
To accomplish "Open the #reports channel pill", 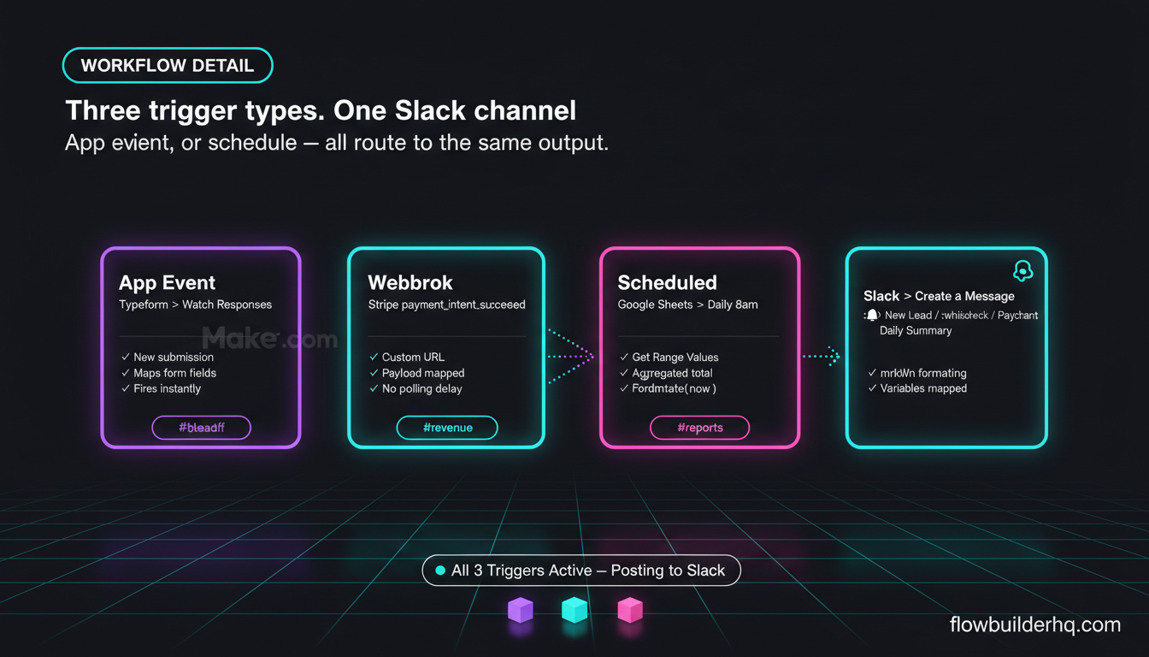I will pyautogui.click(x=700, y=428).
